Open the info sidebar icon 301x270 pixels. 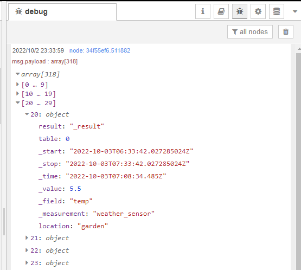point(203,11)
